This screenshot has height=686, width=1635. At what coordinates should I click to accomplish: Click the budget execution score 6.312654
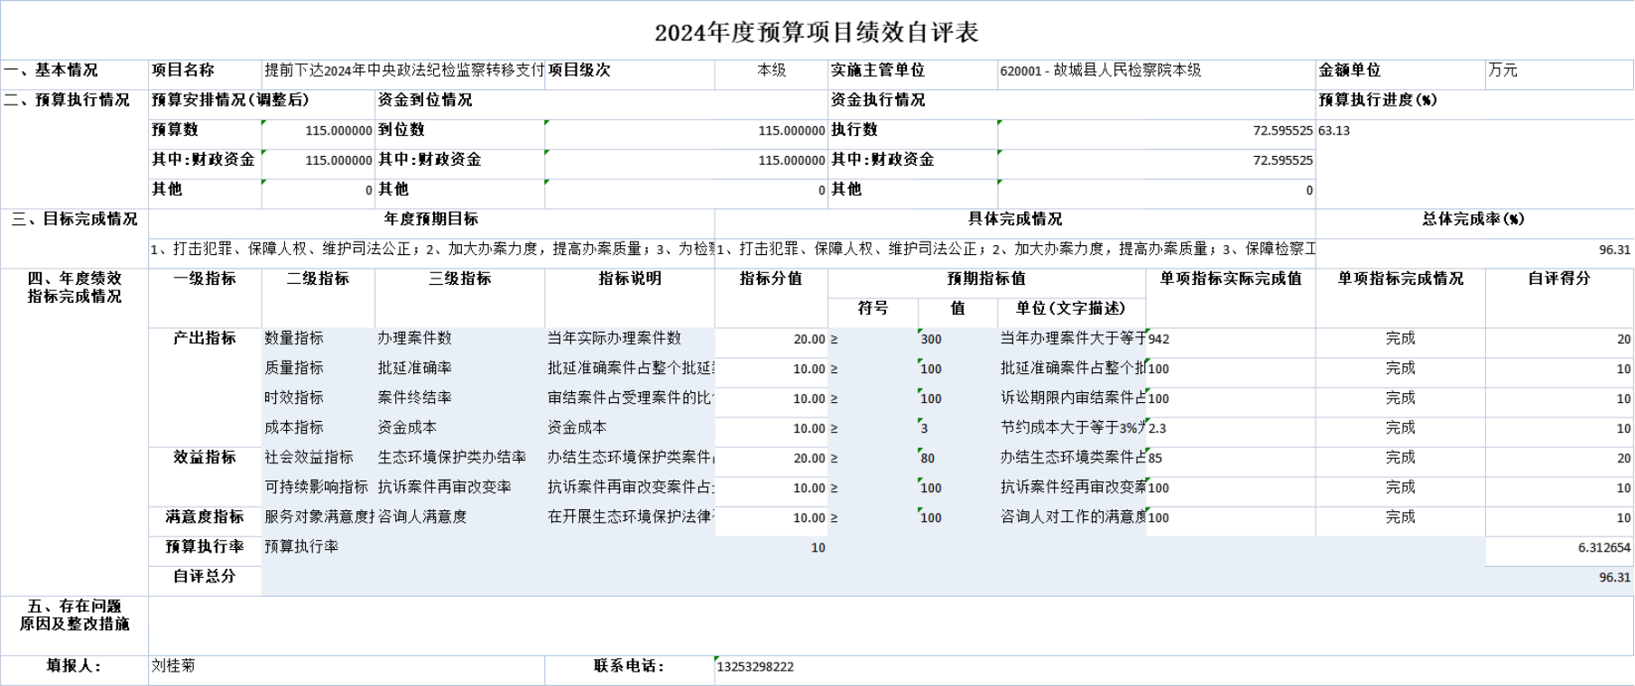click(x=1558, y=547)
